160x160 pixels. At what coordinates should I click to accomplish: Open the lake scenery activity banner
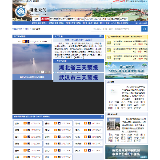(x=127, y=70)
